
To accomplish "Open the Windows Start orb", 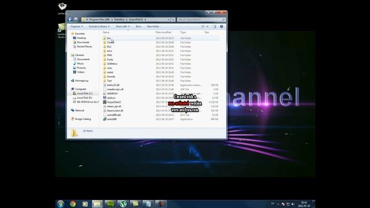I will click(60, 204).
